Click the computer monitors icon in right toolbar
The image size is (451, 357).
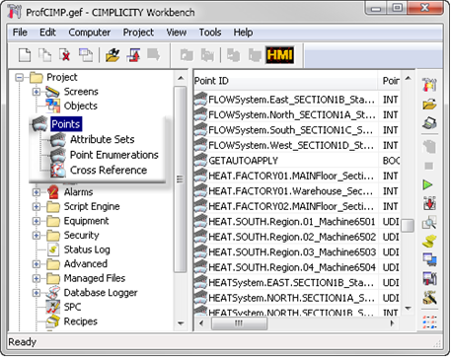click(429, 259)
